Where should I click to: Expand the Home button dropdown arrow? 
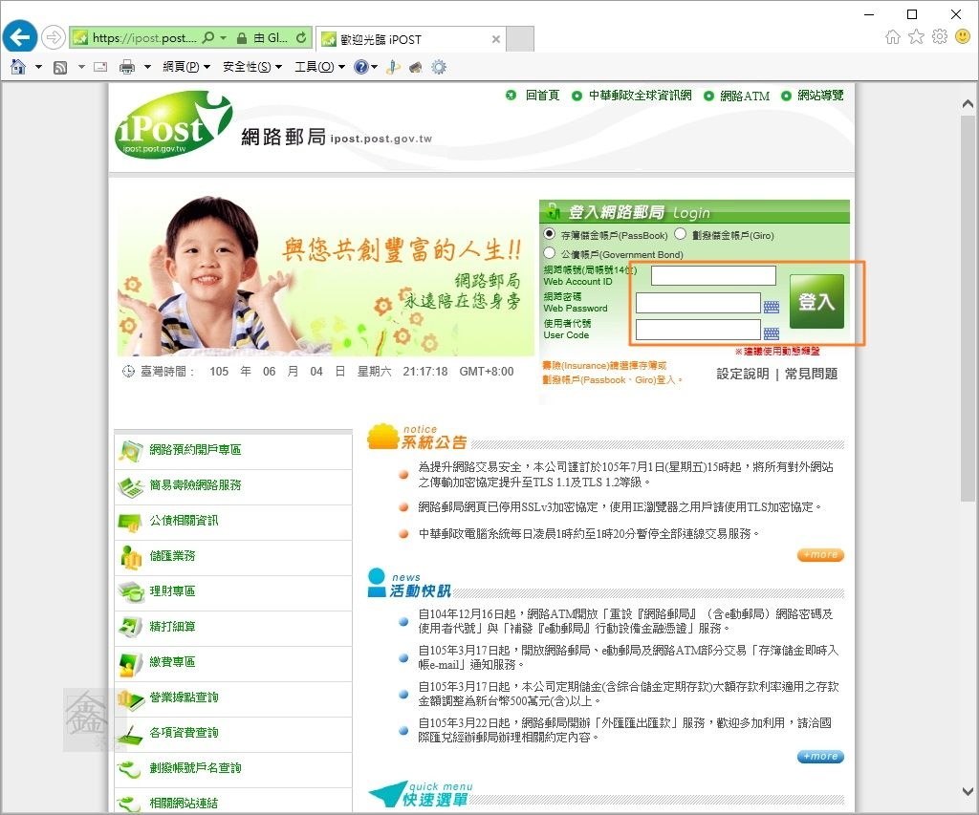coord(38,67)
